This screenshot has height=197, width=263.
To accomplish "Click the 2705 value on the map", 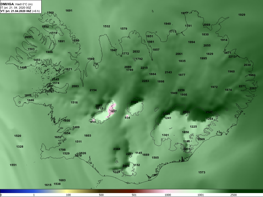I will tap(166, 114).
